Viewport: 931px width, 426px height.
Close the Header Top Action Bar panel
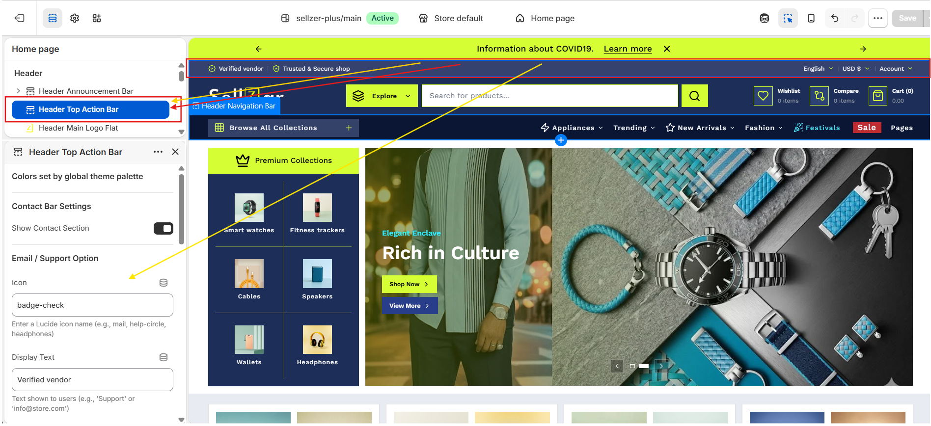point(175,152)
